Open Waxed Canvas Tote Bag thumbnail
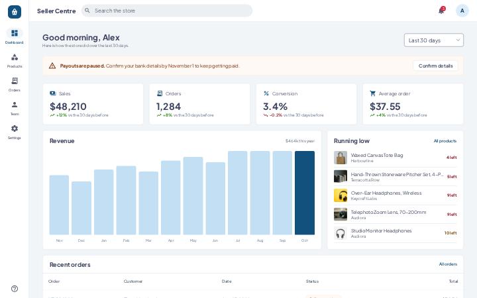This screenshot has height=298, width=477. coord(341,158)
